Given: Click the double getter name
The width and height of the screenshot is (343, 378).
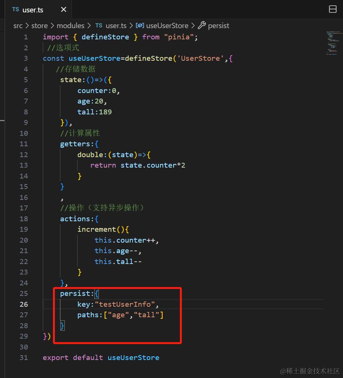Looking at the screenshot, I should coord(90,154).
